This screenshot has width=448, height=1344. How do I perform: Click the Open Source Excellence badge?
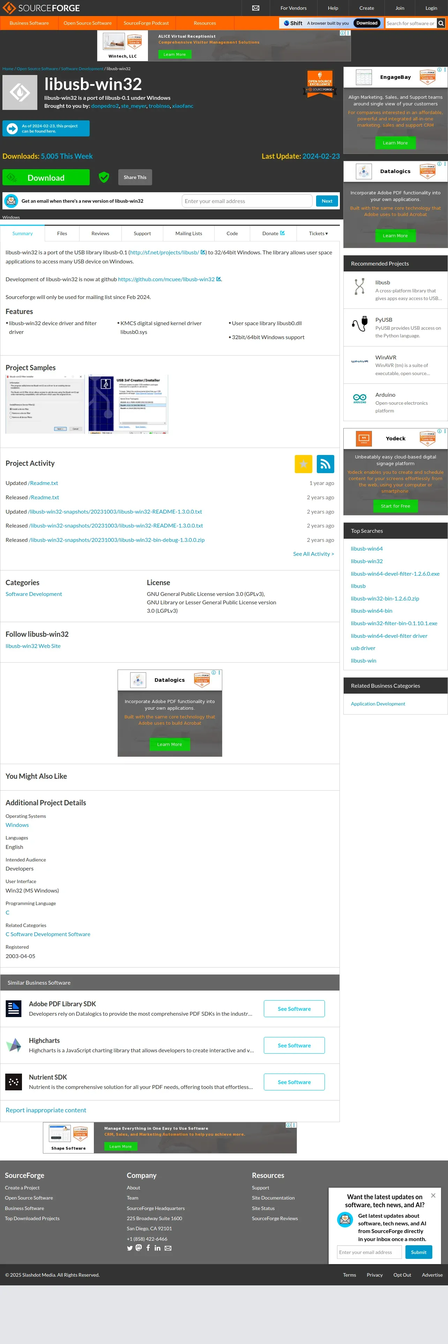coord(320,84)
